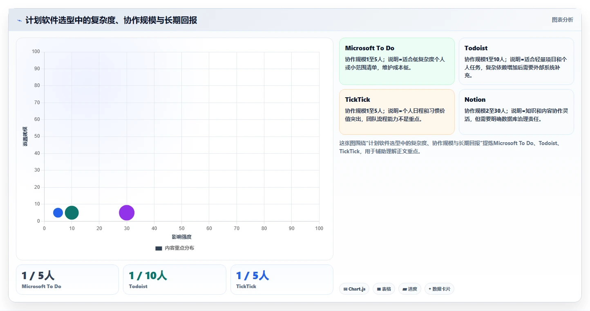Viewport: 590px width, 311px height.
Task: Click the 图表分析 label in the header
Action: [562, 20]
